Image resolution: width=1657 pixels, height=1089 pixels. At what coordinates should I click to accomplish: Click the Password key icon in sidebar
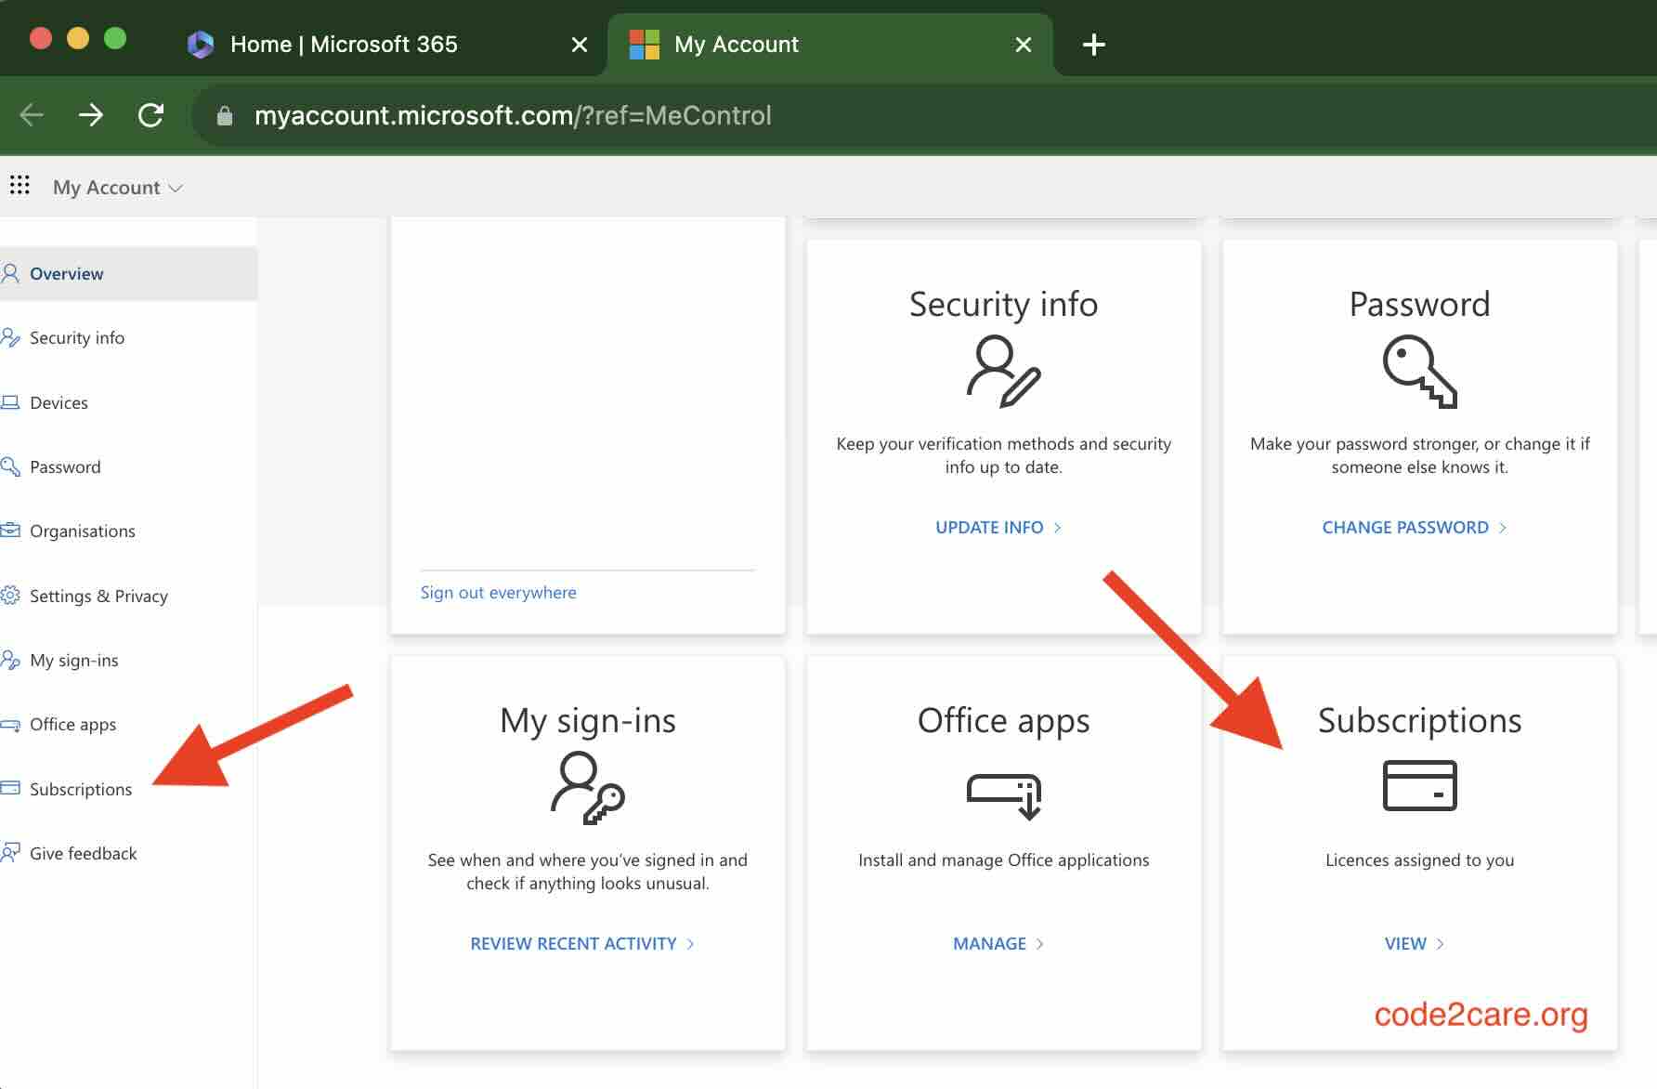click(12, 466)
